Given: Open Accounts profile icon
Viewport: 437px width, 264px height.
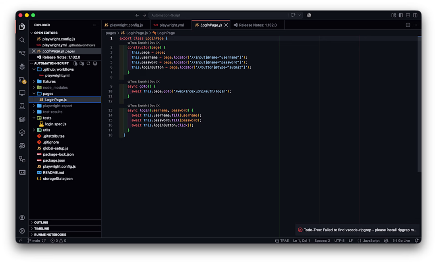Looking at the screenshot, I should pos(22,218).
